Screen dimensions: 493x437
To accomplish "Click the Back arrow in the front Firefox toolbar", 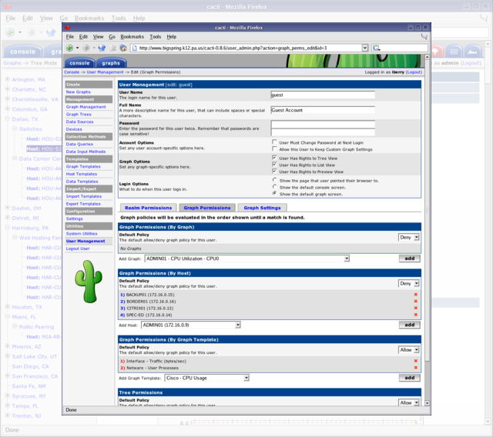I will click(x=69, y=48).
